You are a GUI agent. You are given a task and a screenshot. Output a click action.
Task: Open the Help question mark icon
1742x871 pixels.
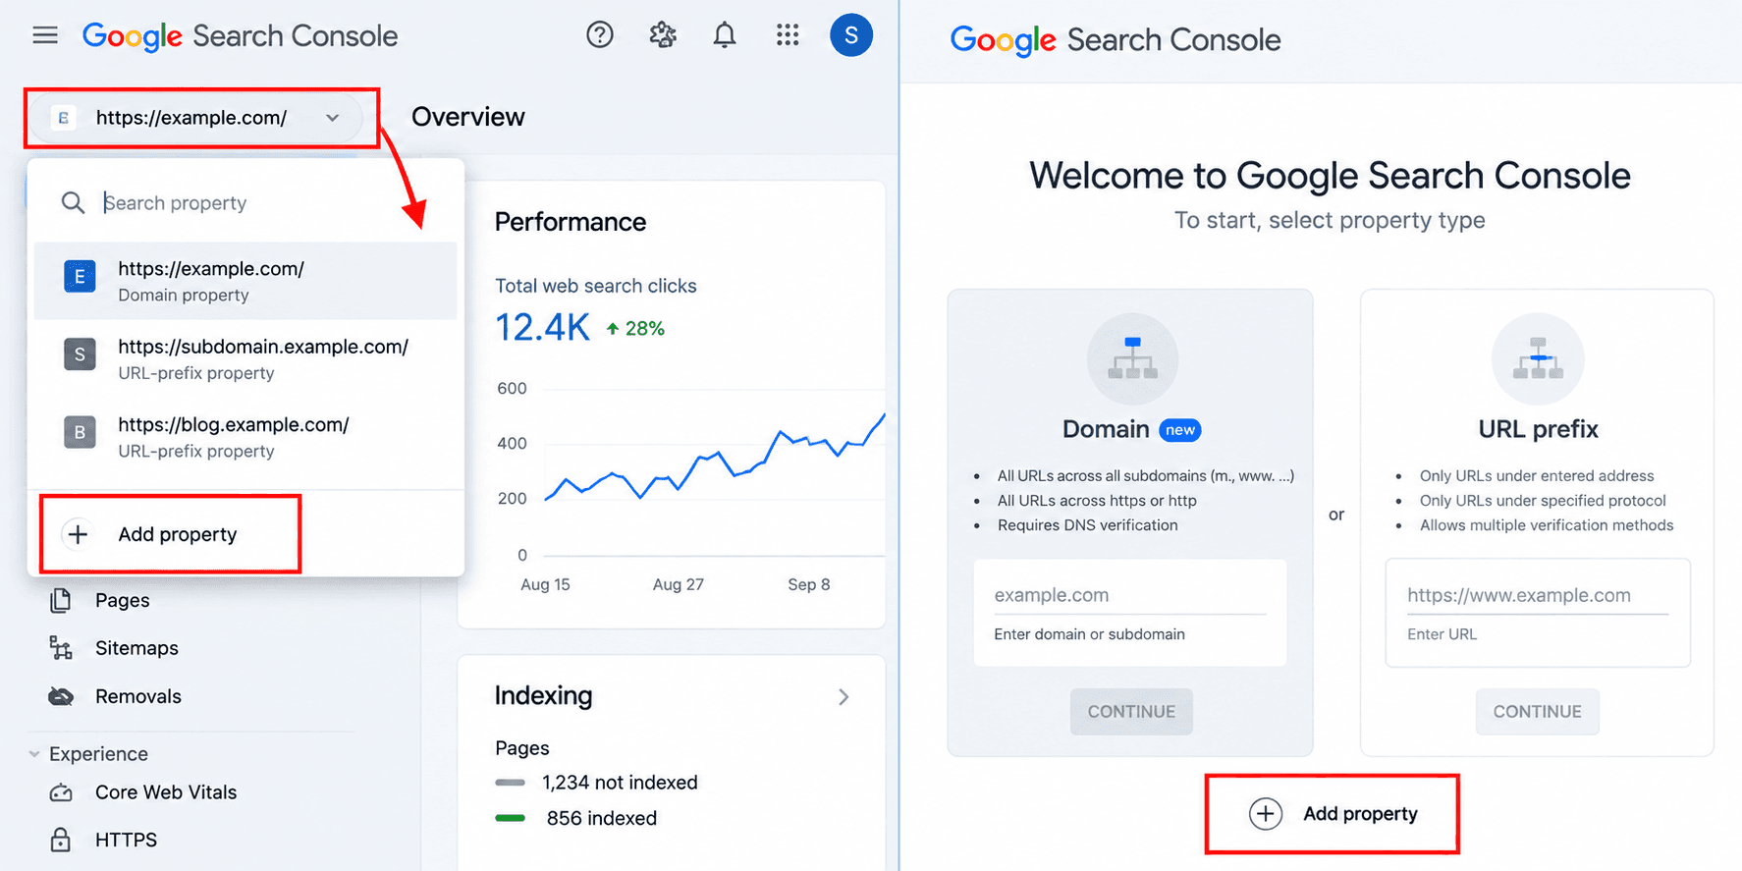click(600, 35)
